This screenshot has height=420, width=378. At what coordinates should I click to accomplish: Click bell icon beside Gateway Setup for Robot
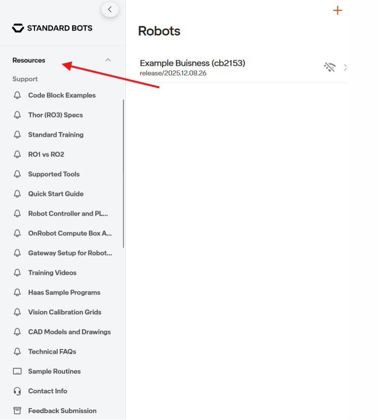point(17,253)
